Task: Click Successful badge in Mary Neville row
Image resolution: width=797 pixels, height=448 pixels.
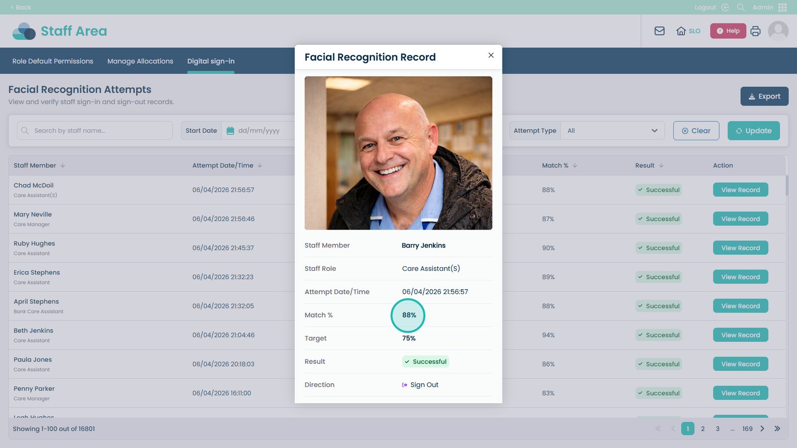Action: coord(658,219)
